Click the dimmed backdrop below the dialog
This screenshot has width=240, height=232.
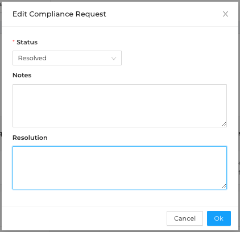pos(120,231)
